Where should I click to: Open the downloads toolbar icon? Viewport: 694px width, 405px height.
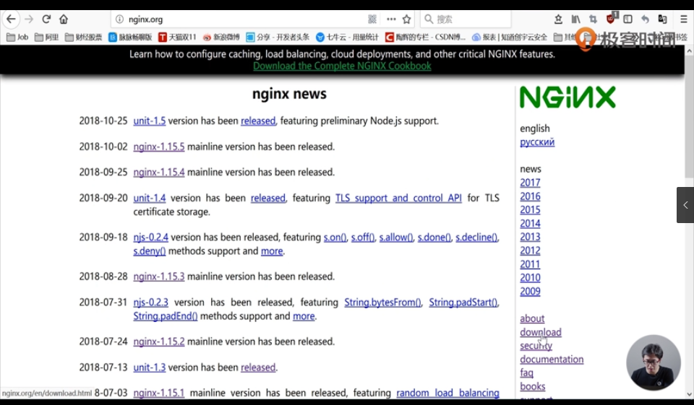(558, 19)
